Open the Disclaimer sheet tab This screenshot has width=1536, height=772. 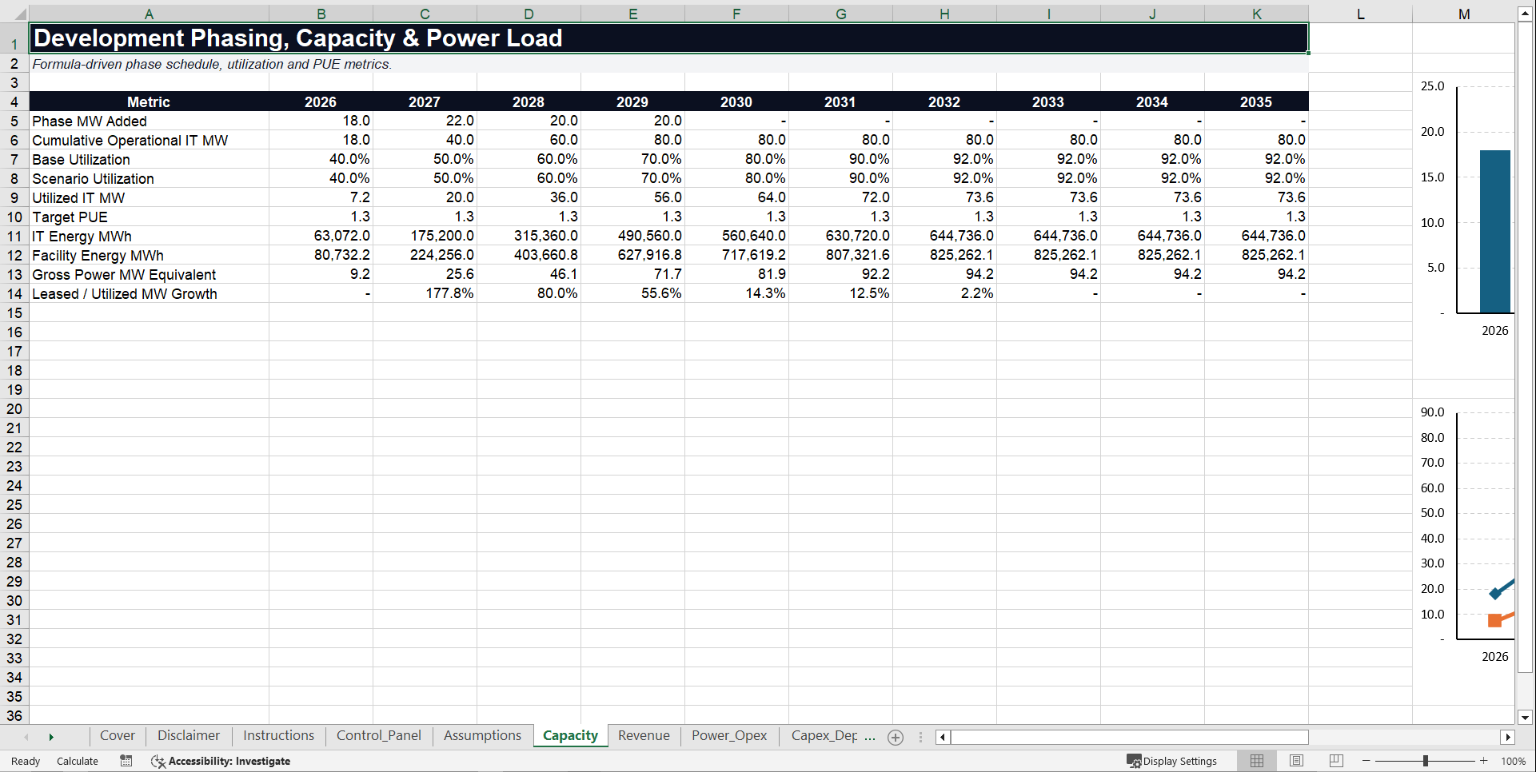189,735
